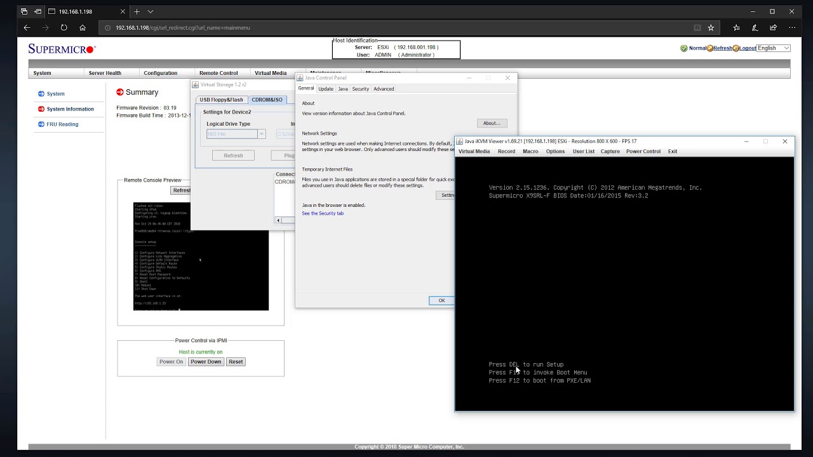Open User List menu in iKVM Viewer

point(583,152)
